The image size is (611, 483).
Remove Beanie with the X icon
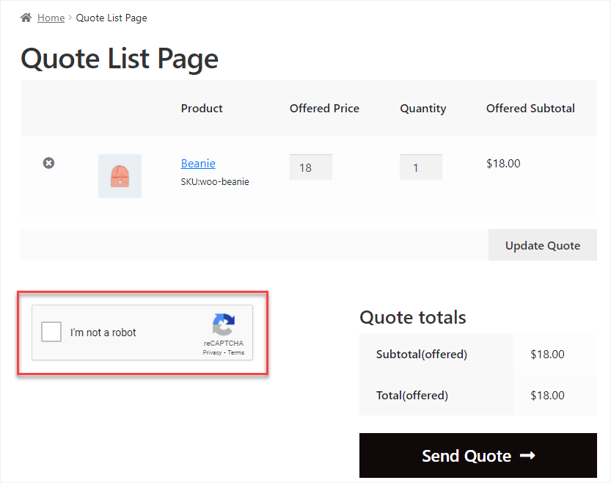[48, 163]
